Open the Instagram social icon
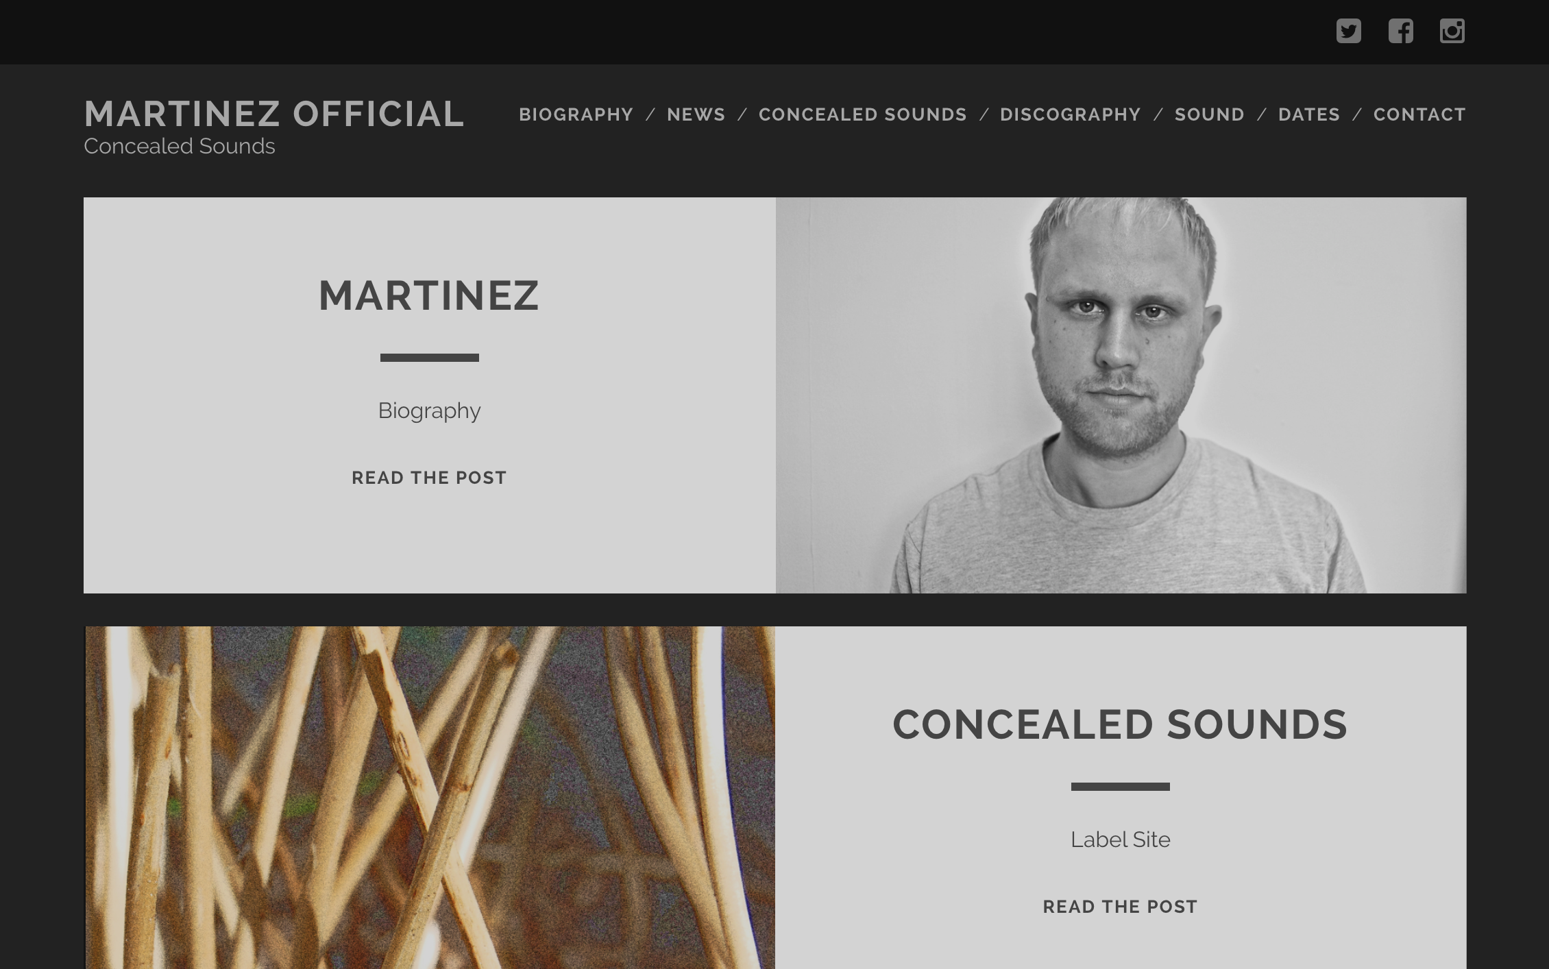 pyautogui.click(x=1452, y=31)
